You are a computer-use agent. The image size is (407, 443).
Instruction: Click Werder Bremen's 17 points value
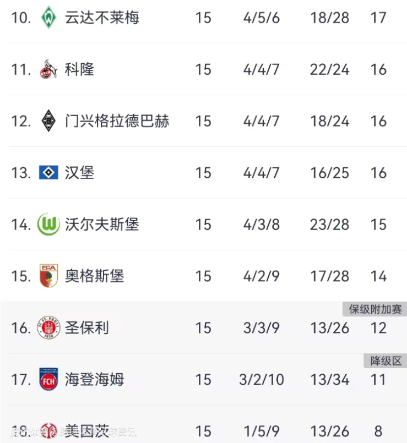coord(378,18)
